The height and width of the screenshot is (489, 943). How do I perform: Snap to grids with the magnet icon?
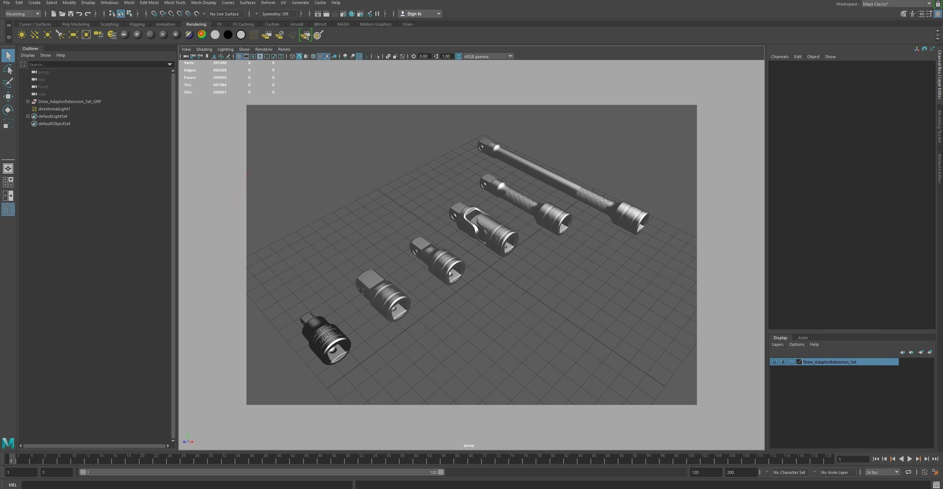point(154,14)
